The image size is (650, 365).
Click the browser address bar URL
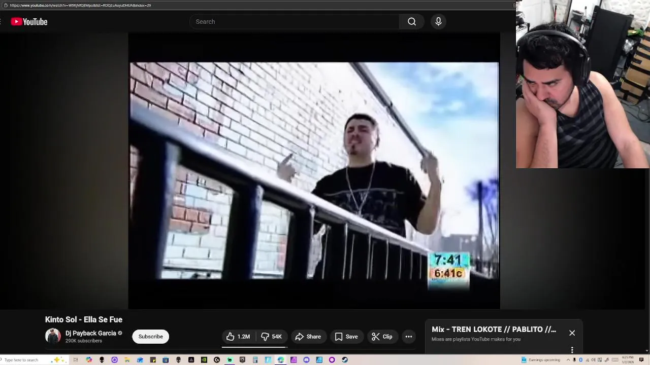(80, 5)
